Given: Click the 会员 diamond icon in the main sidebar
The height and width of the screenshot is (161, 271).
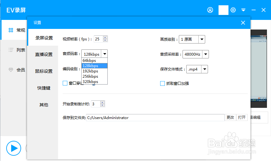Looking at the screenshot, I should pyautogui.click(x=11, y=70).
